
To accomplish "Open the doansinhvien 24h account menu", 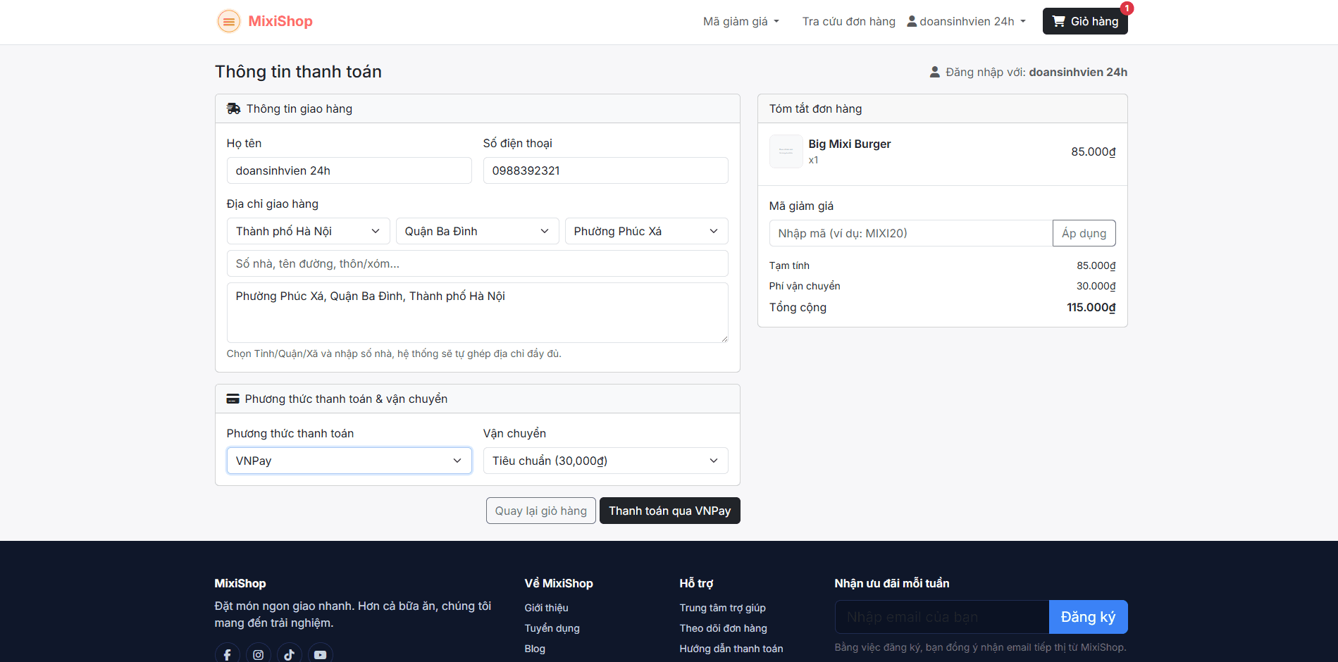I will pos(966,21).
